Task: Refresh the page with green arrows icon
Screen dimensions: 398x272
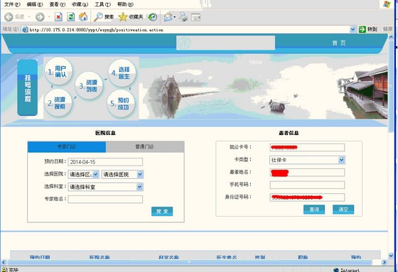Action: pos(71,17)
